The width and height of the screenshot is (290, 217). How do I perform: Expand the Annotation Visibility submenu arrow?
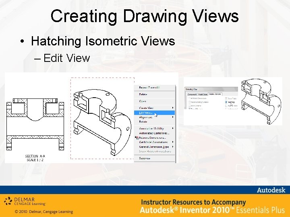[173, 128]
